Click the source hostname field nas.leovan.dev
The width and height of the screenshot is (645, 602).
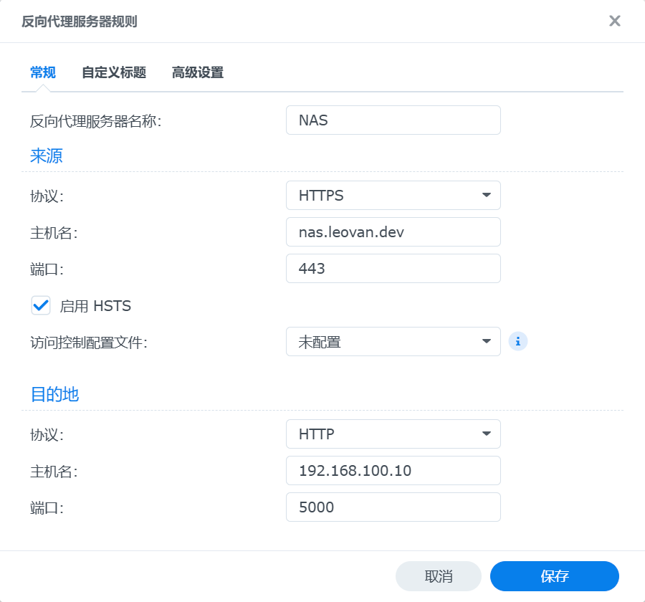click(393, 231)
